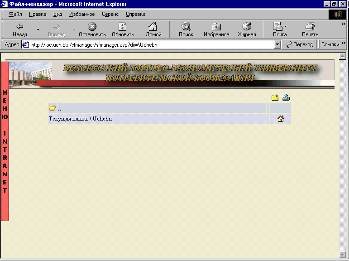Expand the address bar dropdown list
Screen dimensions: 349x261
[277, 45]
